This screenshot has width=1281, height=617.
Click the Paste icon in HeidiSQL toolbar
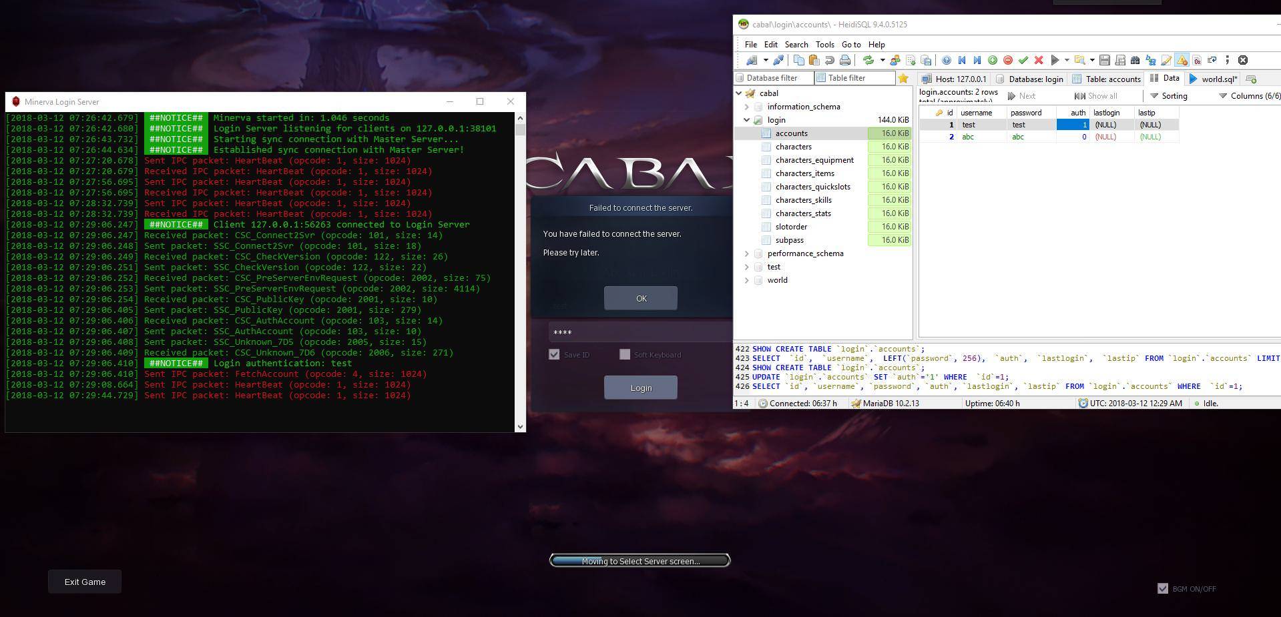pos(814,60)
